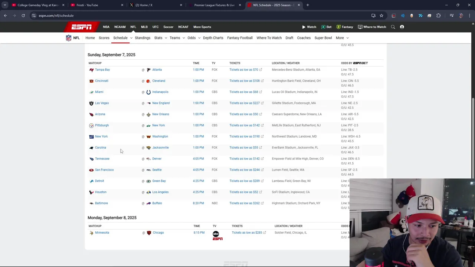This screenshot has height=267, width=475.
Task: Open the Tampa Bay tickets link
Action: (245, 70)
